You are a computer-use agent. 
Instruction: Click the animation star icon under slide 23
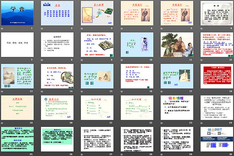pos(162,123)
